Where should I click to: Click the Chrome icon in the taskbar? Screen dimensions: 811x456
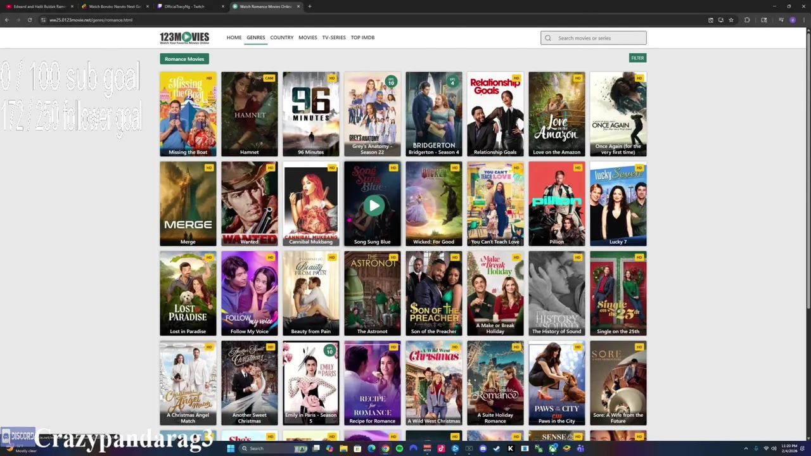pyautogui.click(x=385, y=448)
